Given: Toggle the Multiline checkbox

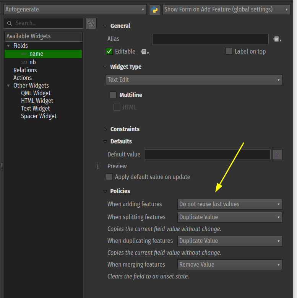Looking at the screenshot, I should tap(113, 95).
